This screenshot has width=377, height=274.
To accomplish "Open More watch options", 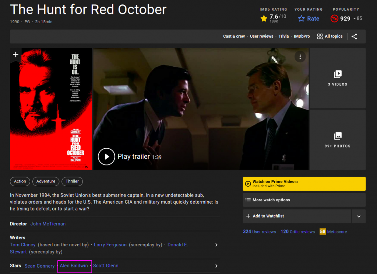I will [x=304, y=200].
